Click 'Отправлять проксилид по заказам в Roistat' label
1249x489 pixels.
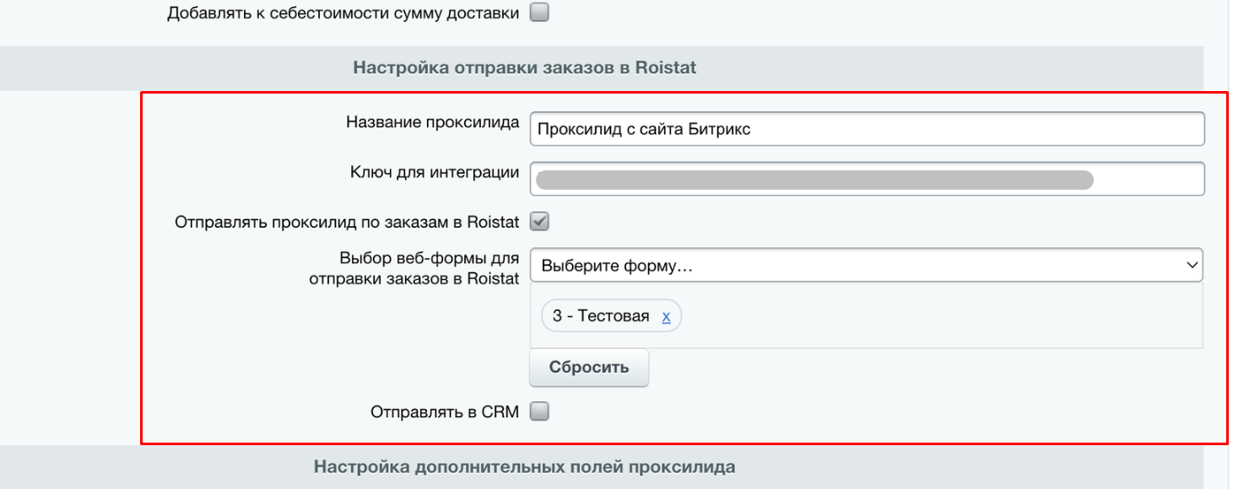click(346, 223)
